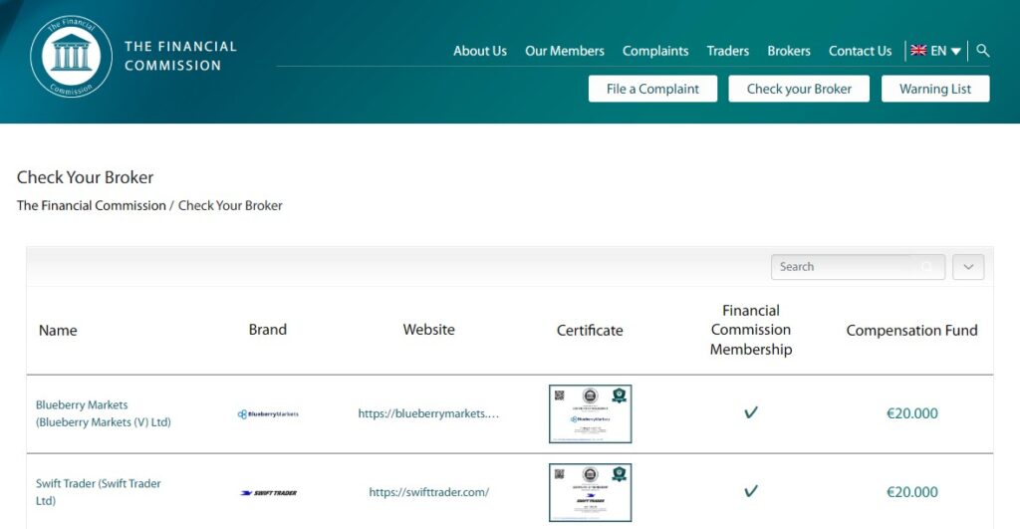Screen dimensions: 1020x529
Task: Click THE FINANCIAL COMMISSION header text
Action: click(x=181, y=56)
